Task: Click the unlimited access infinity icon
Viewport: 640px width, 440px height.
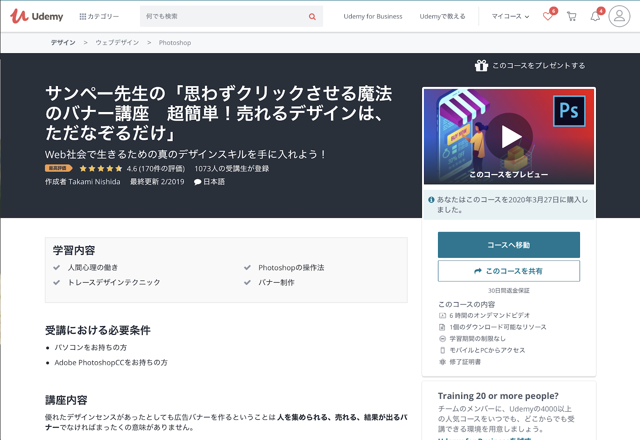Action: pos(442,339)
